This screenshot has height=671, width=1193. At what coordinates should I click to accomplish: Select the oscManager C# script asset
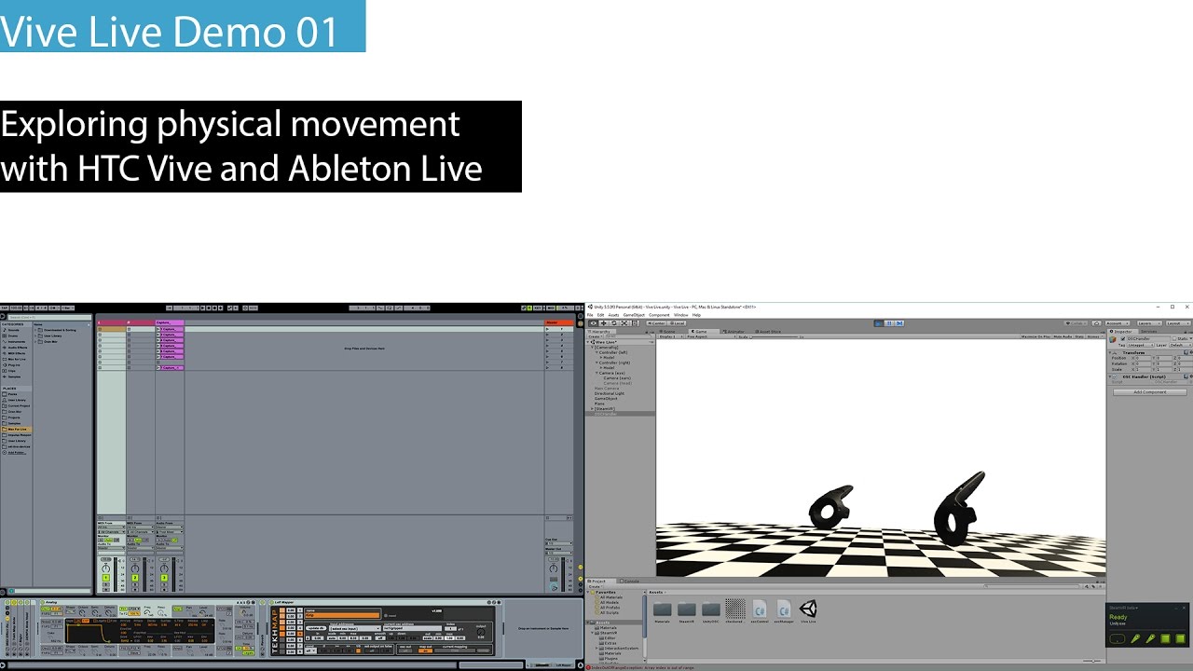(784, 609)
